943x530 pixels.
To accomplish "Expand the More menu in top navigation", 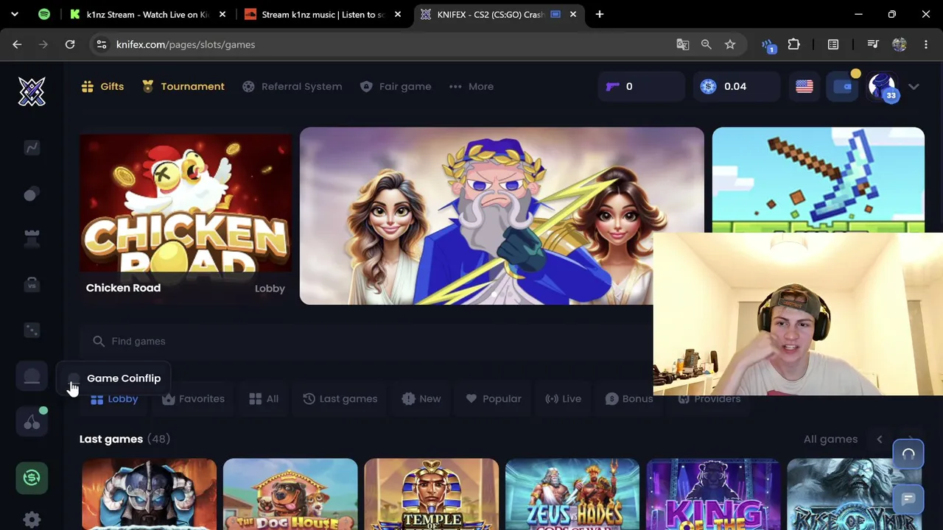I will (471, 87).
